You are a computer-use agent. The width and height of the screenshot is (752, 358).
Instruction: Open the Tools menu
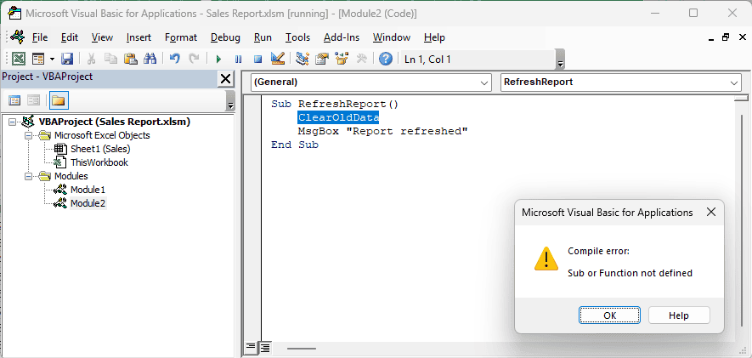click(x=298, y=37)
